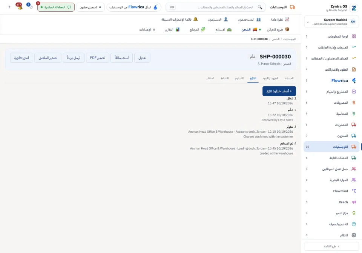362x253 pixels.
Task: Click the تعديل edit button
Action: click(142, 58)
